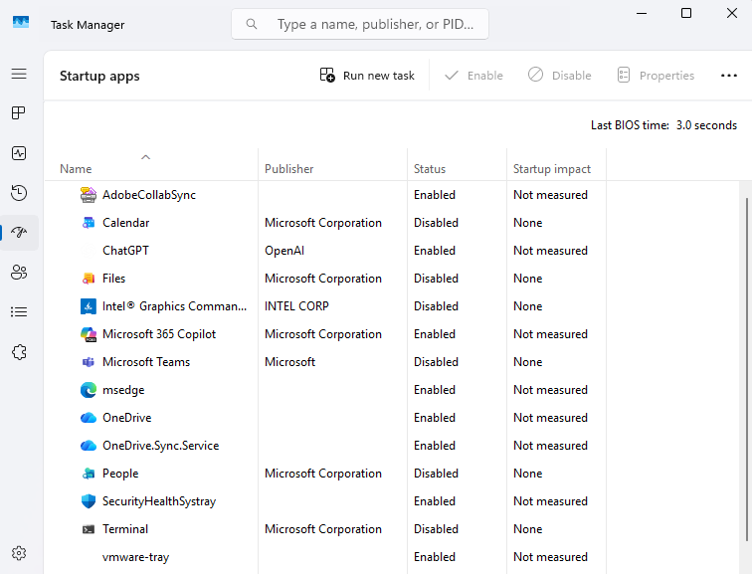This screenshot has width=752, height=574.
Task: Open the Performance page in sidebar
Action: pyautogui.click(x=19, y=153)
